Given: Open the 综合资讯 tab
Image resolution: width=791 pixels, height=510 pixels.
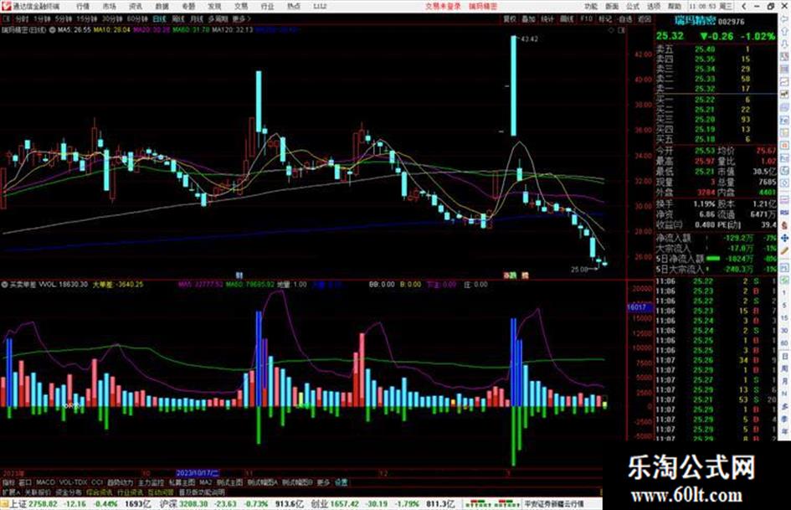Looking at the screenshot, I should pyautogui.click(x=100, y=492).
